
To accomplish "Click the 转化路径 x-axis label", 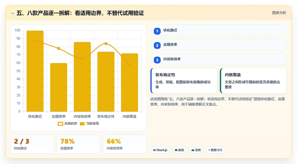I will [35, 117].
